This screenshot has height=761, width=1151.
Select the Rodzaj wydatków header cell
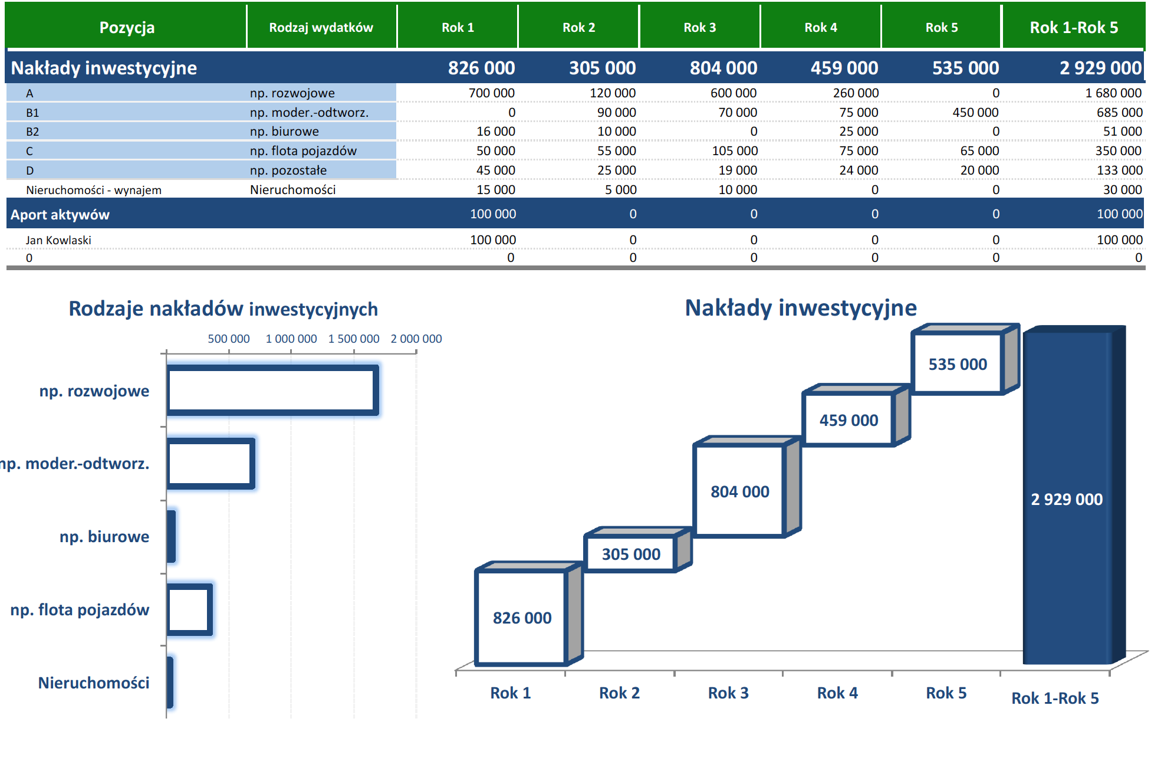click(321, 27)
